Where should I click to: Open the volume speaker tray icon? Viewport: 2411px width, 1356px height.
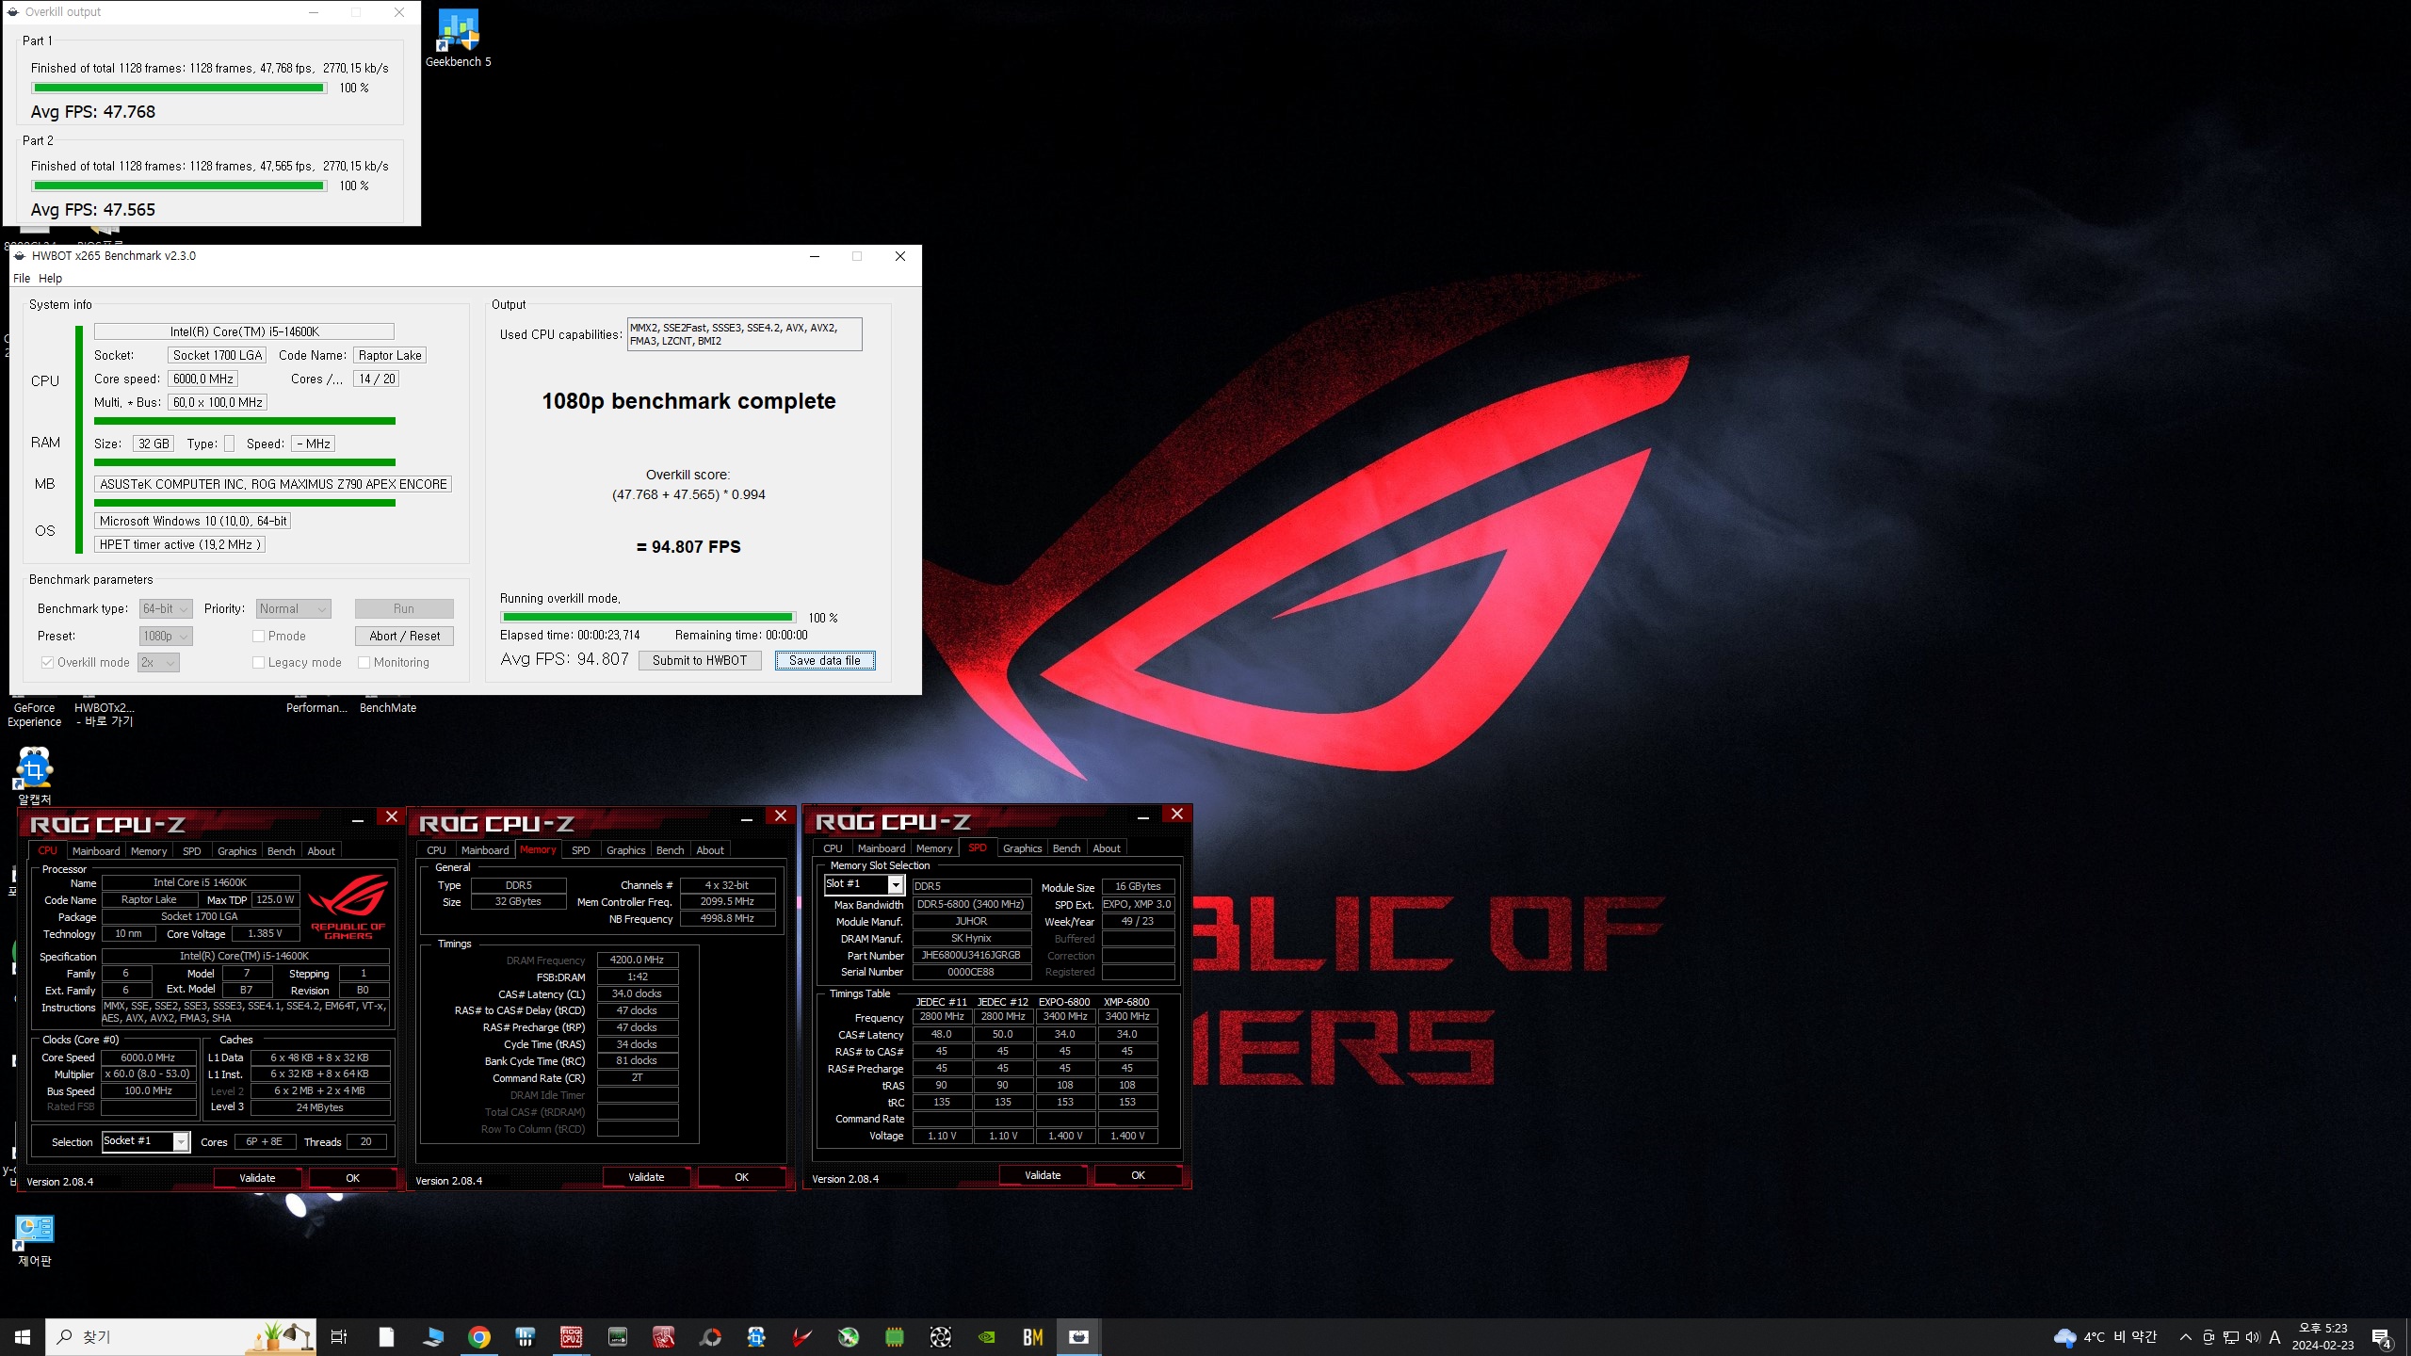point(2253,1337)
